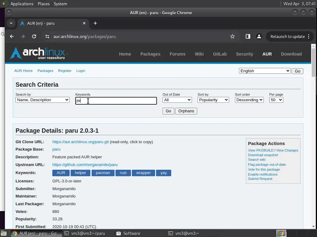Screen dimensions: 317x237
Task: Open the Wiki navigation item
Action: [x=199, y=54]
